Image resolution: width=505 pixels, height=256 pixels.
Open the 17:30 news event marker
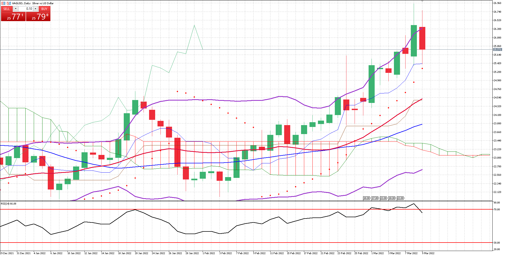click(375, 198)
